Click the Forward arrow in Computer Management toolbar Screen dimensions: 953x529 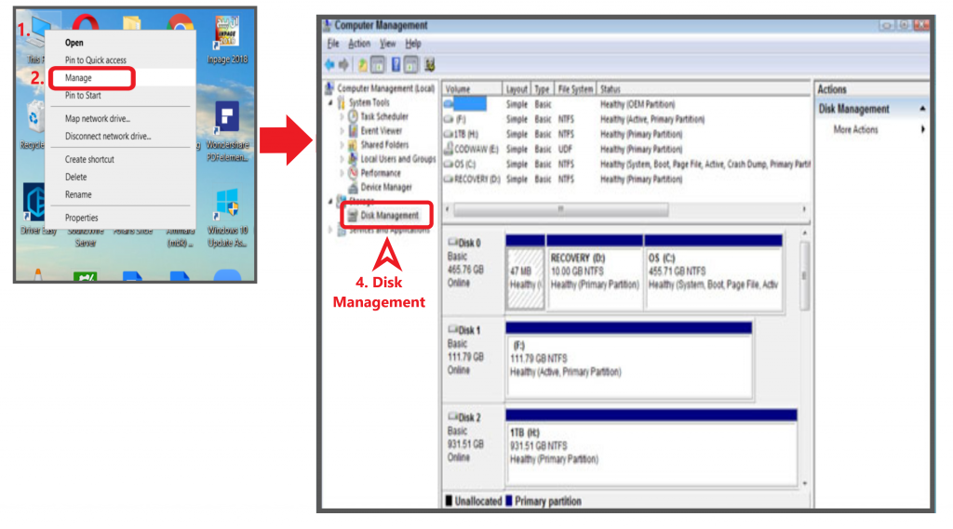click(x=344, y=64)
